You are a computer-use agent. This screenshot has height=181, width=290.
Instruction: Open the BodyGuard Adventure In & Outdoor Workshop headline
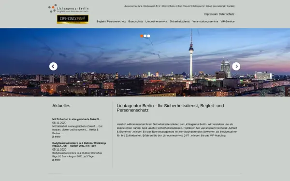click(79, 144)
